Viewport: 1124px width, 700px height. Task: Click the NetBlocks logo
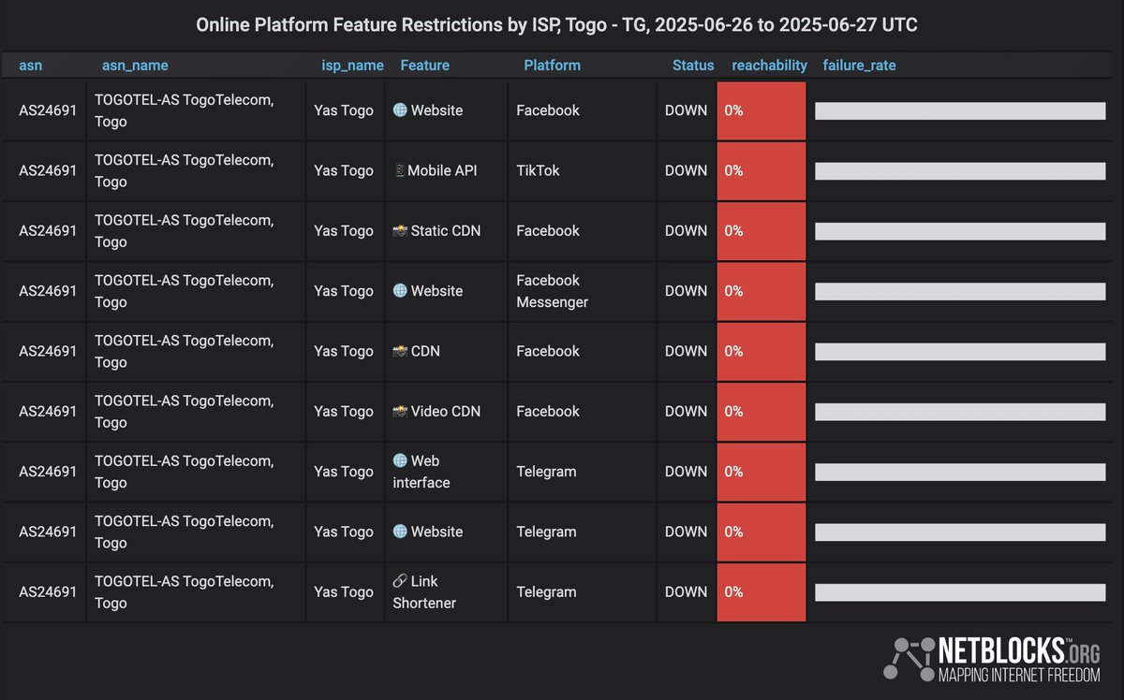click(991, 658)
